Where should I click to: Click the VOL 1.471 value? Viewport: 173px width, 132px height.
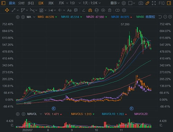tap(52, 114)
